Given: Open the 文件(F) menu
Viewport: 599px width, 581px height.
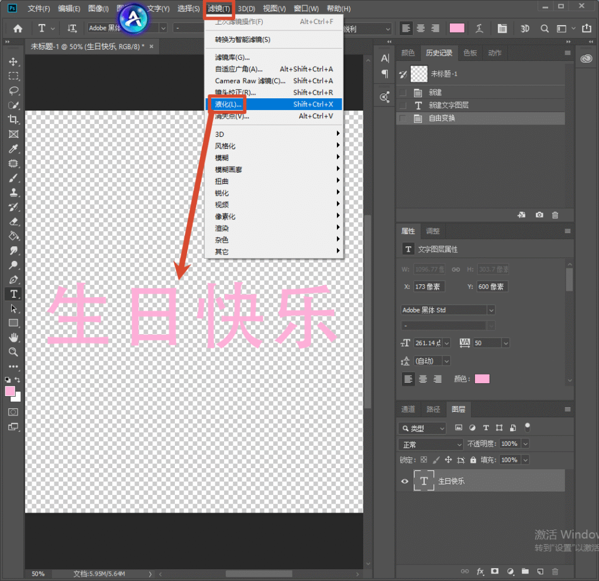Looking at the screenshot, I should (x=39, y=8).
